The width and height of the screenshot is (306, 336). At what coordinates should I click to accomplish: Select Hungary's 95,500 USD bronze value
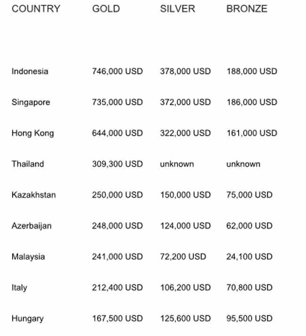tap(250, 319)
